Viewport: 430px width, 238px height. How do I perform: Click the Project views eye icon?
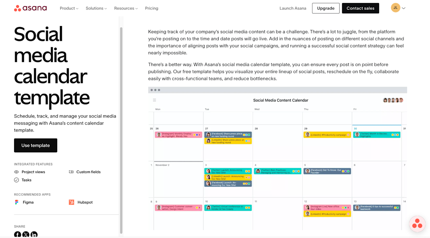(17, 172)
